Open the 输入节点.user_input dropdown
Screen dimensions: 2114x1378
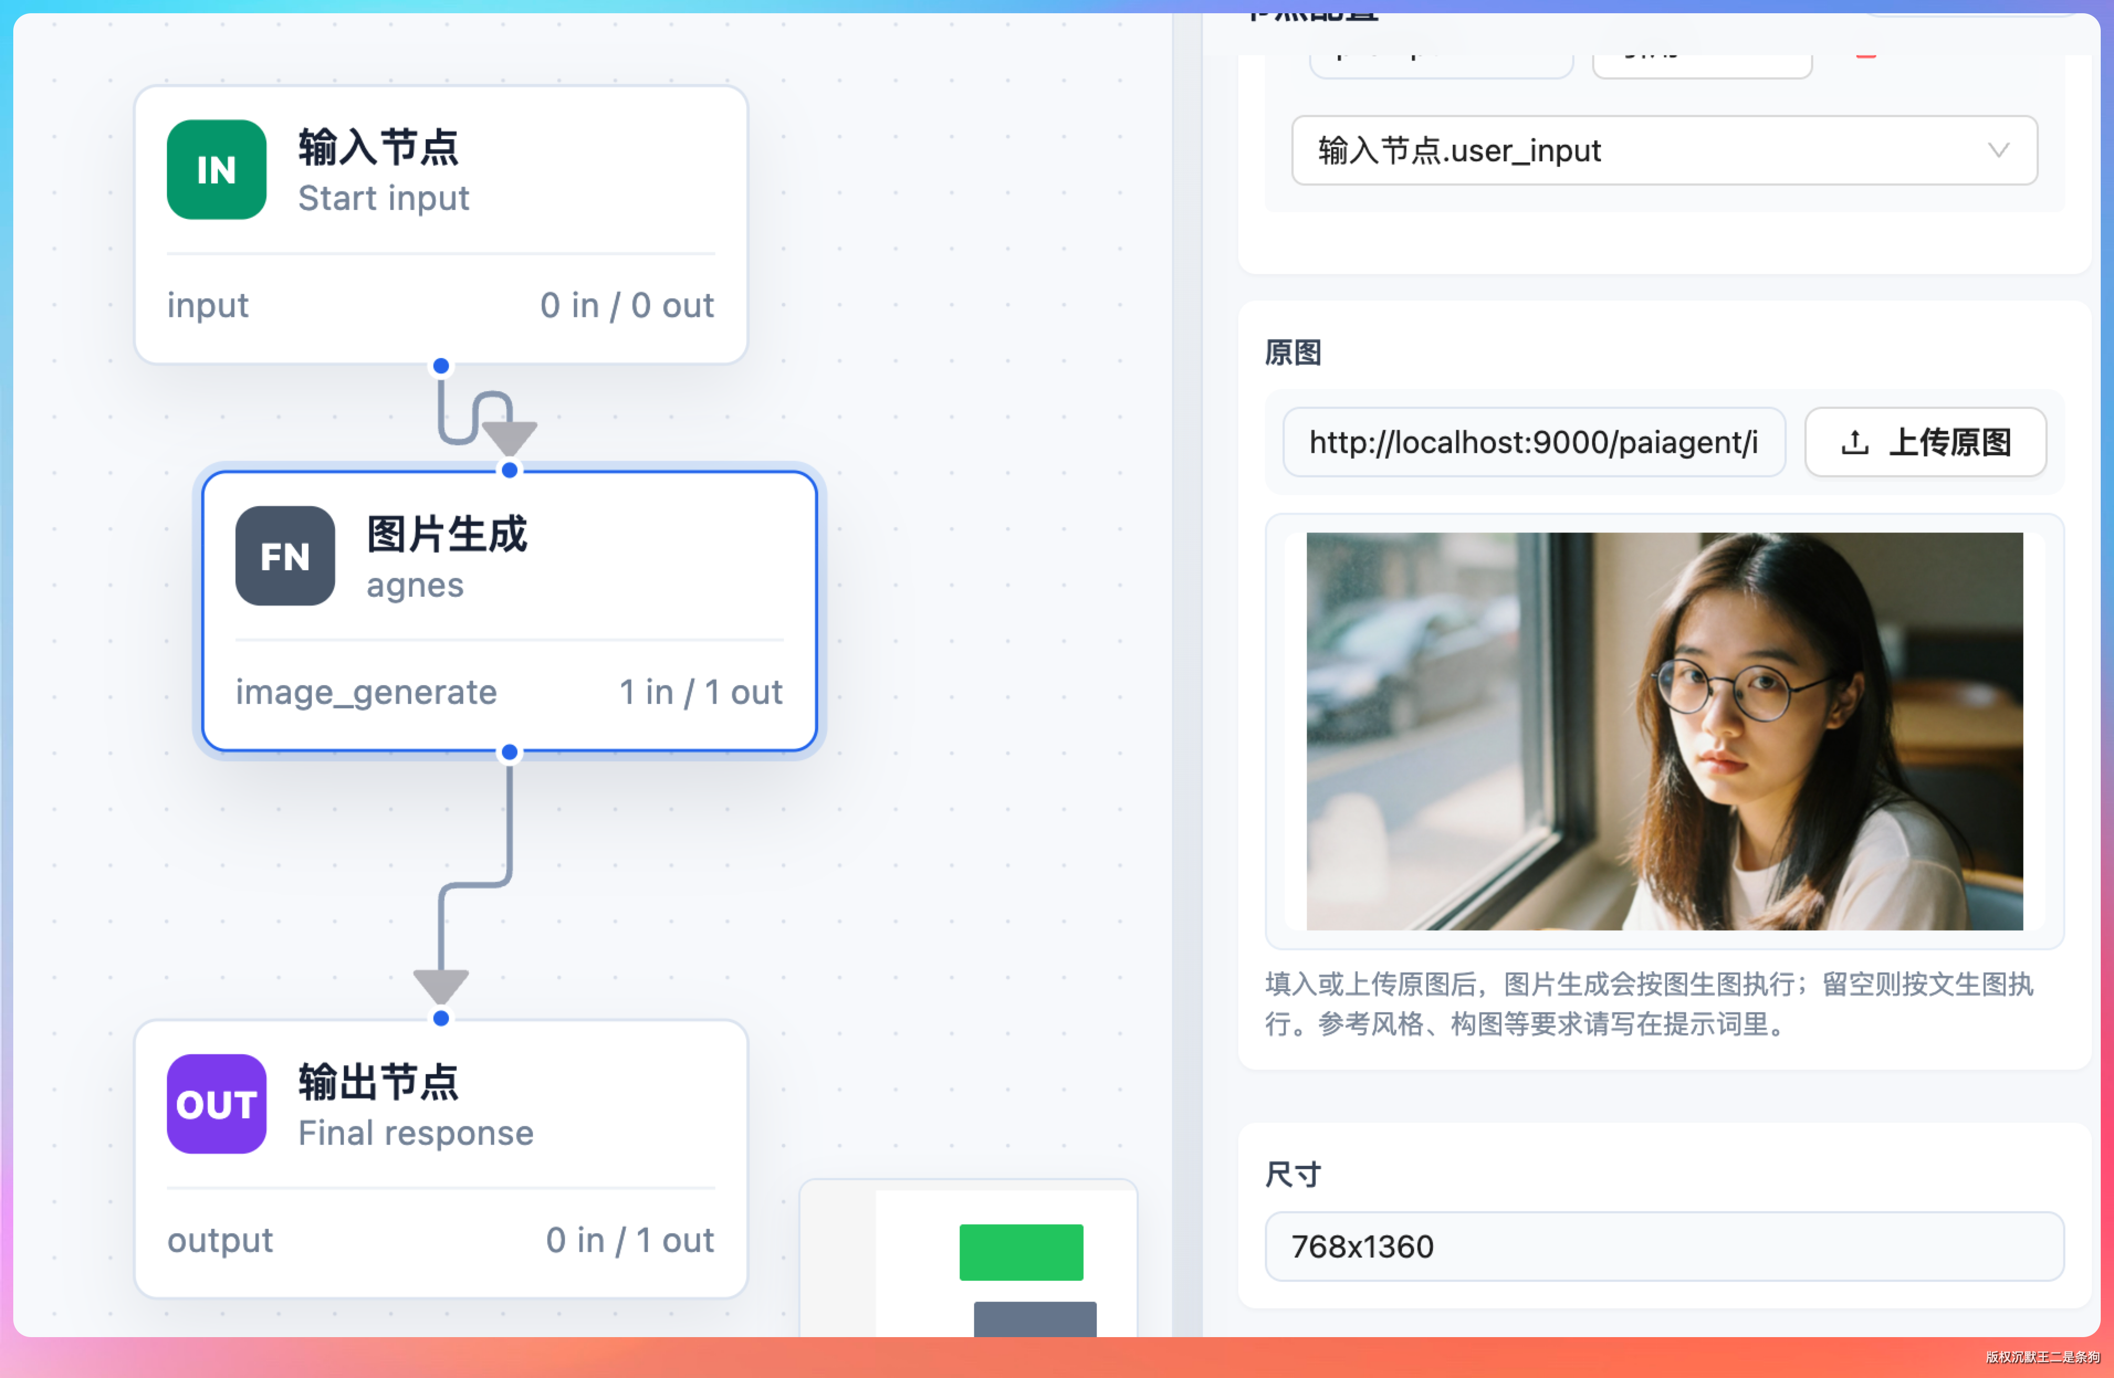tap(1663, 150)
